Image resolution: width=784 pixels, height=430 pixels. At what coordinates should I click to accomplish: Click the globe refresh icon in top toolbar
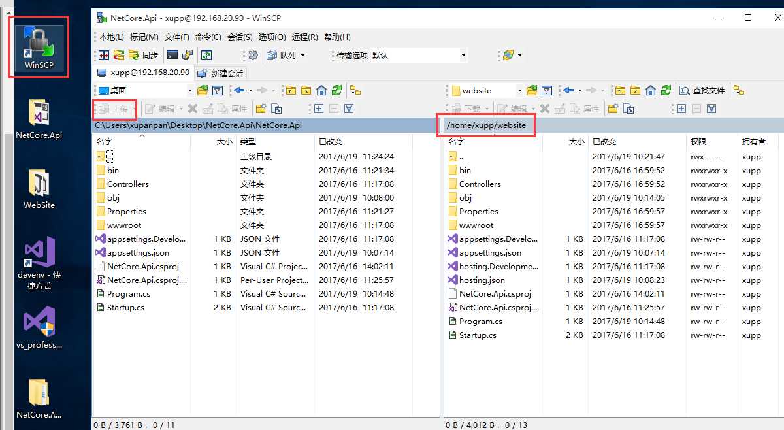point(508,56)
